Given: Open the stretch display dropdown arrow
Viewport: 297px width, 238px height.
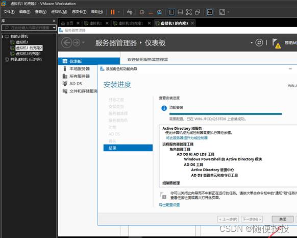Looking at the screenshot, I should coord(228,12).
